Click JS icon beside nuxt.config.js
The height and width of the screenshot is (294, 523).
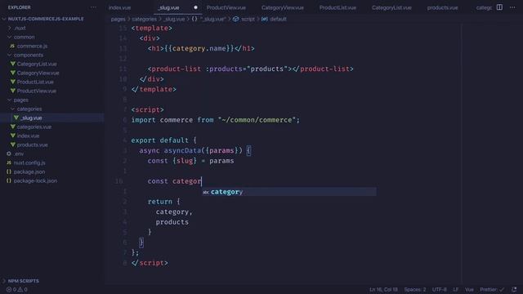(x=9, y=163)
